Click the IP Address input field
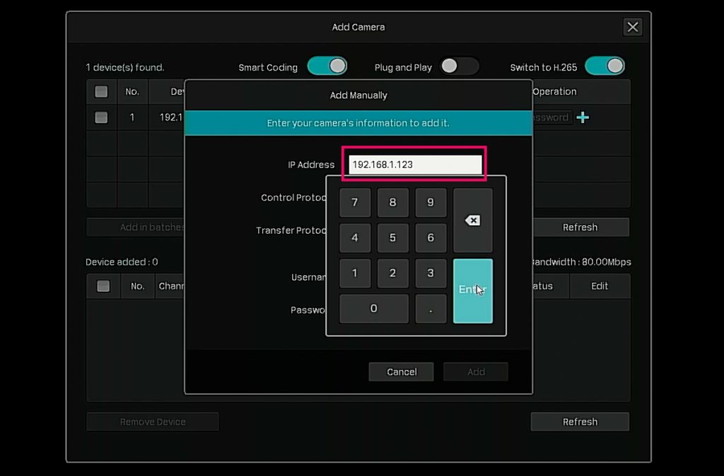The height and width of the screenshot is (476, 724). [415, 165]
